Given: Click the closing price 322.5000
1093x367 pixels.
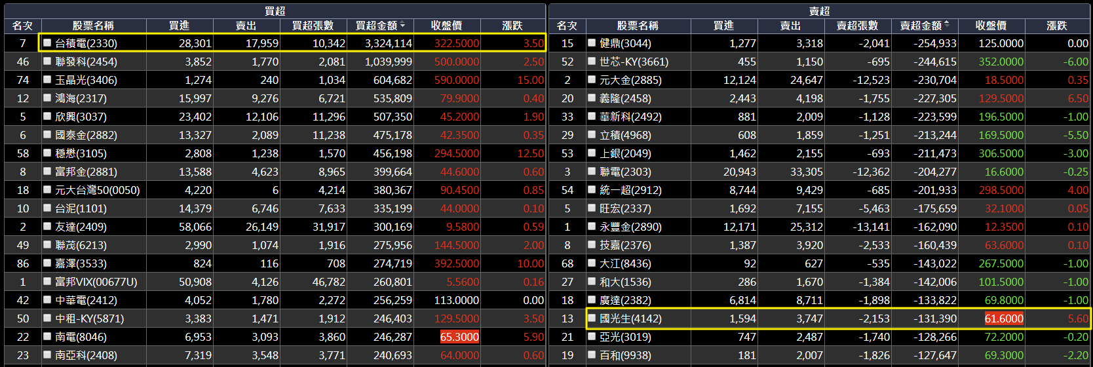Looking at the screenshot, I should [457, 43].
